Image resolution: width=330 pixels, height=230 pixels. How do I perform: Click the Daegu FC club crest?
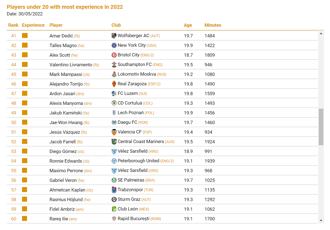(114, 122)
